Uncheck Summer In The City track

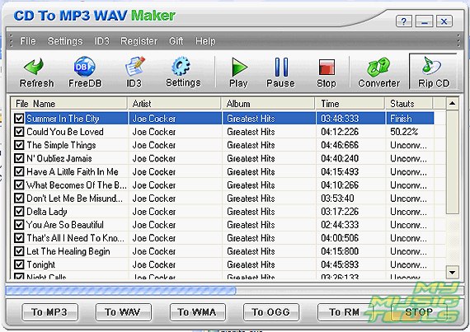(19, 119)
